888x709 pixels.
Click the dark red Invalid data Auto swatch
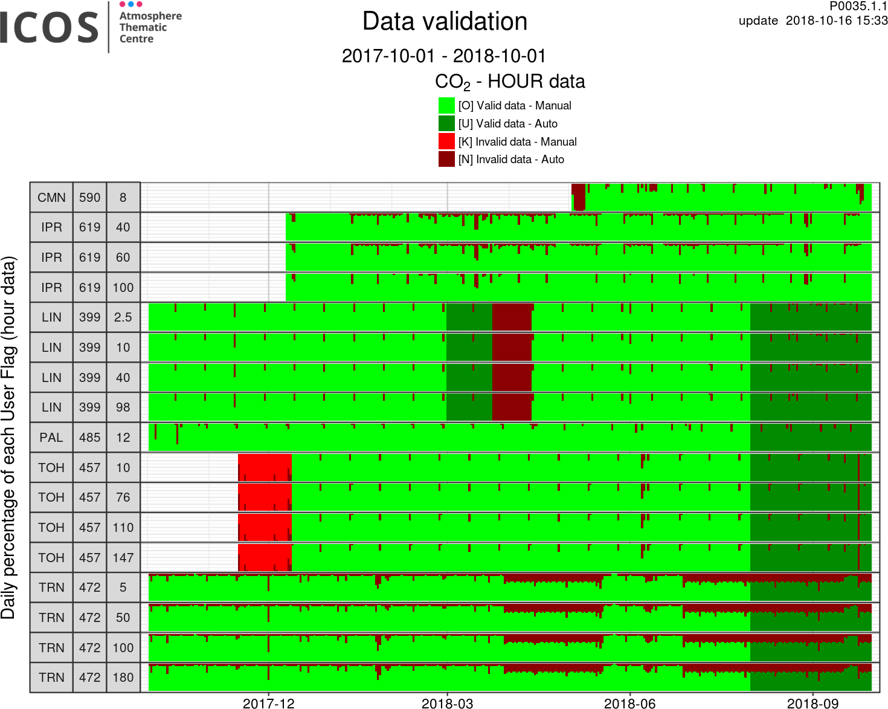(x=446, y=160)
